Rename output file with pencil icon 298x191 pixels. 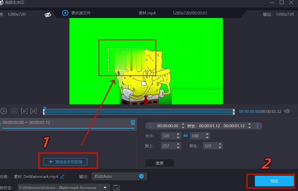(63, 176)
